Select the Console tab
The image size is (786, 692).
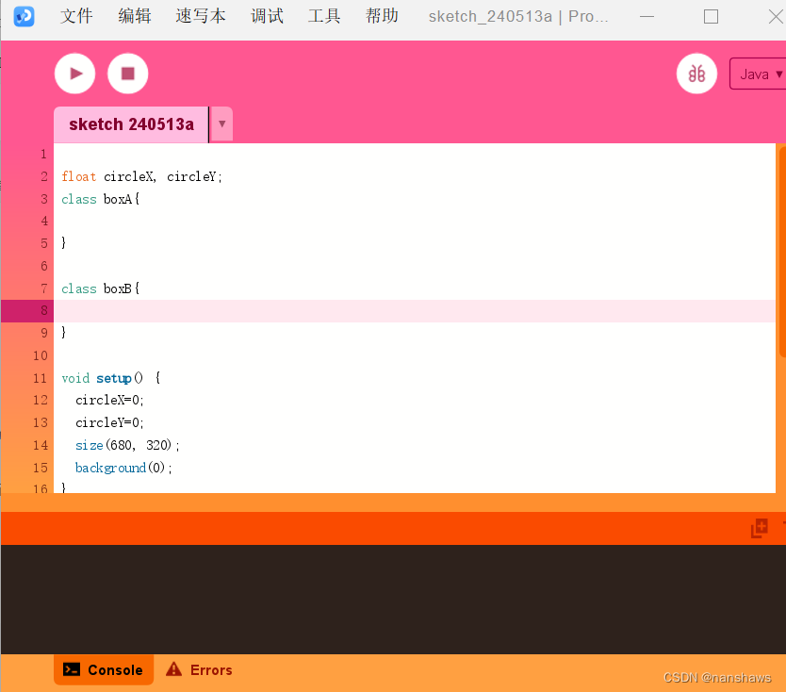click(x=104, y=669)
